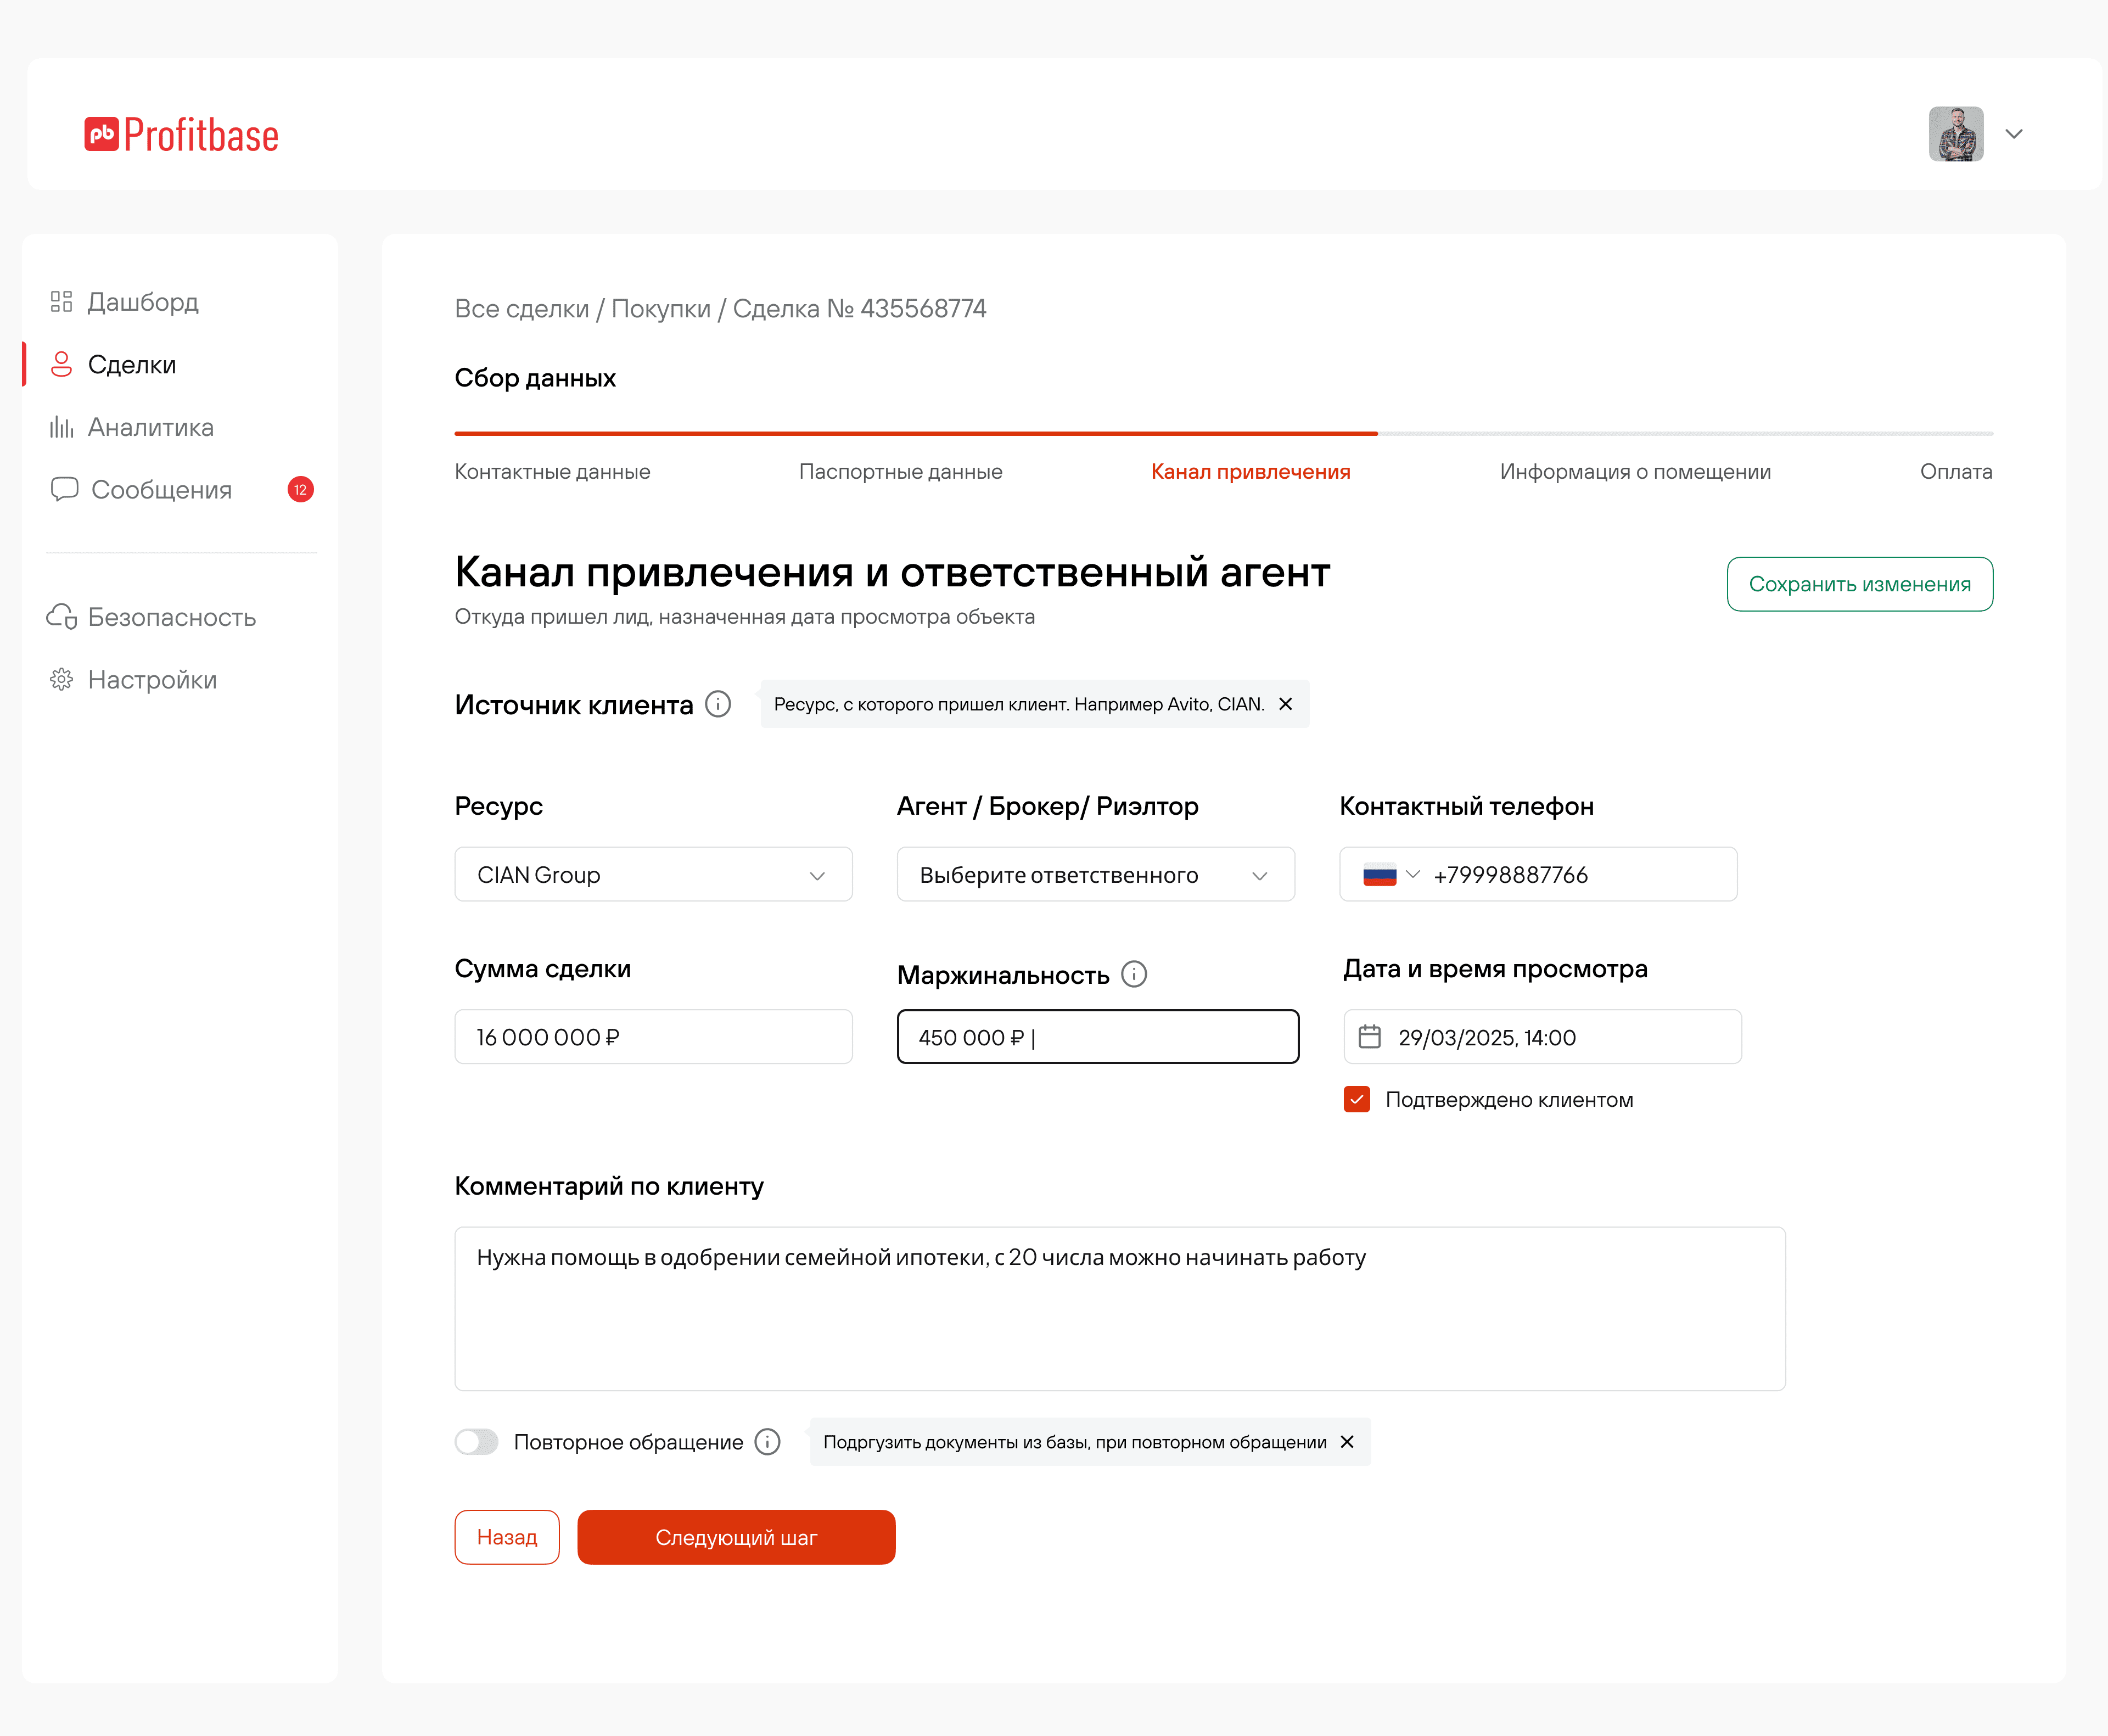
Task: Go to Аналитика in the sidebar
Action: pyautogui.click(x=150, y=427)
